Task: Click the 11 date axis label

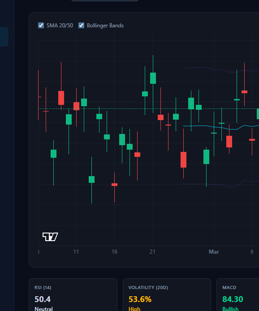Action: pyautogui.click(x=76, y=252)
